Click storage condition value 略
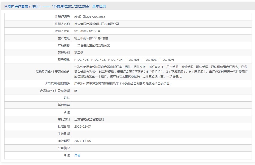The image size is (255, 165). click(x=76, y=91)
